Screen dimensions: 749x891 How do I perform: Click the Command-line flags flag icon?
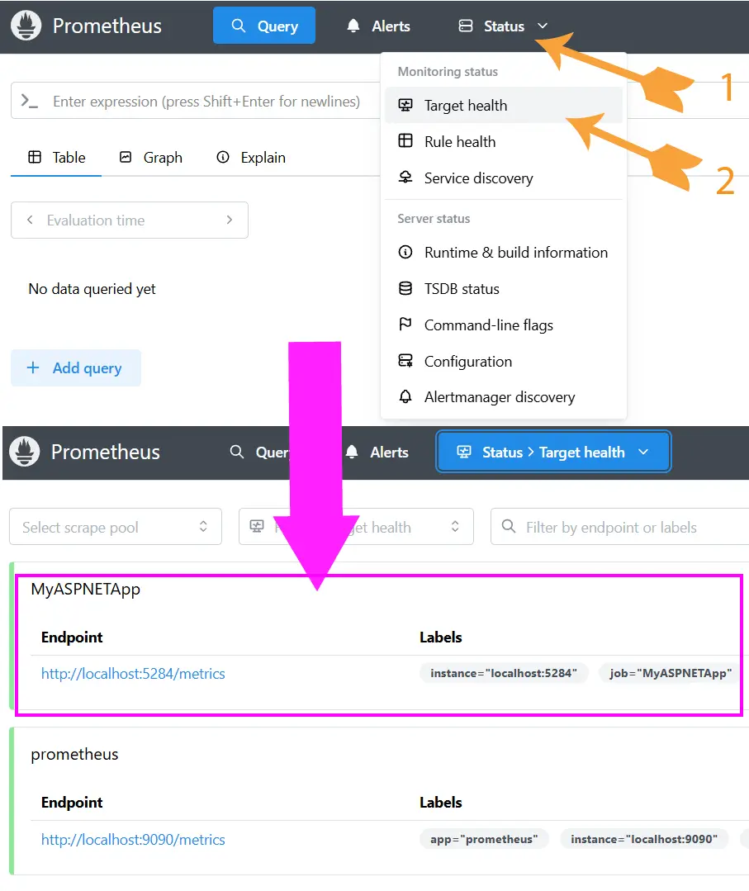[405, 325]
